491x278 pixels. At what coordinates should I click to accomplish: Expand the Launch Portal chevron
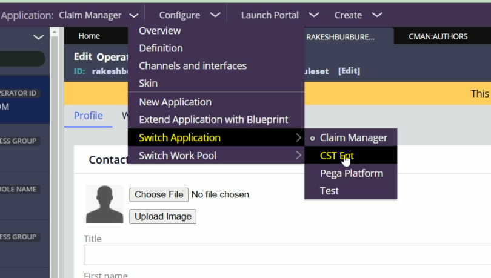click(x=314, y=15)
